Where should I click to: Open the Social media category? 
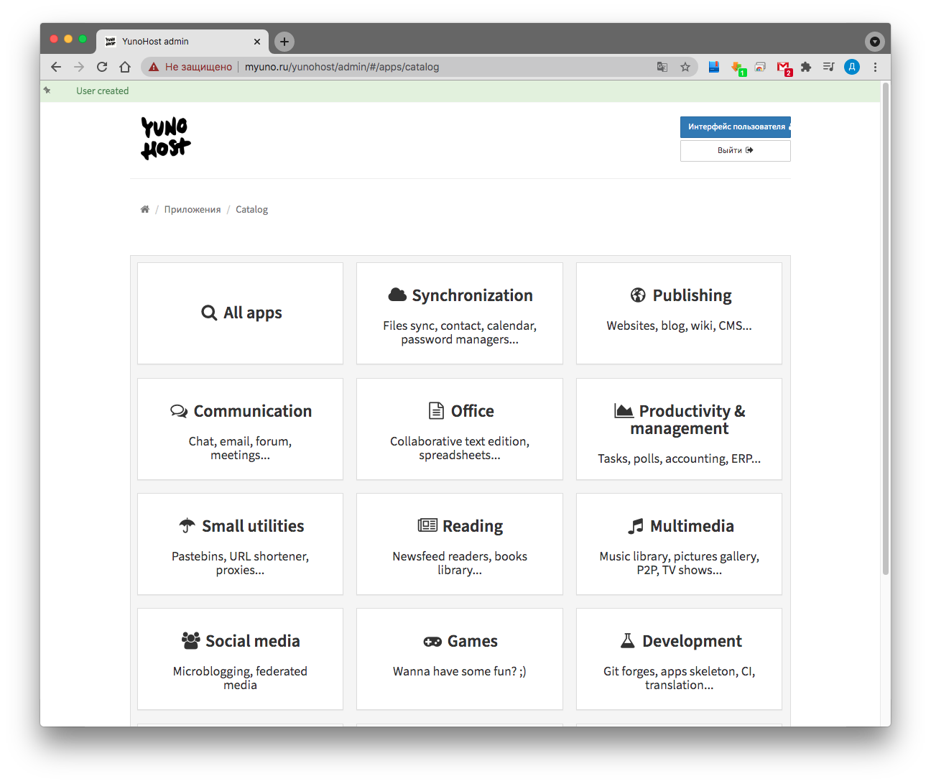(x=240, y=659)
